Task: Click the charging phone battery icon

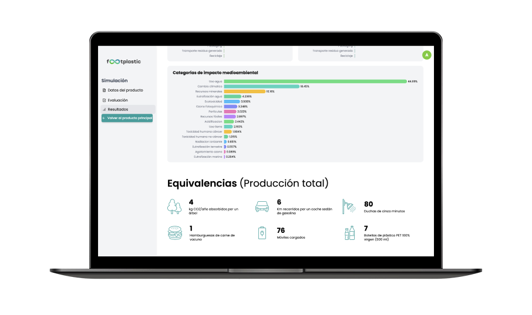Action: click(262, 233)
